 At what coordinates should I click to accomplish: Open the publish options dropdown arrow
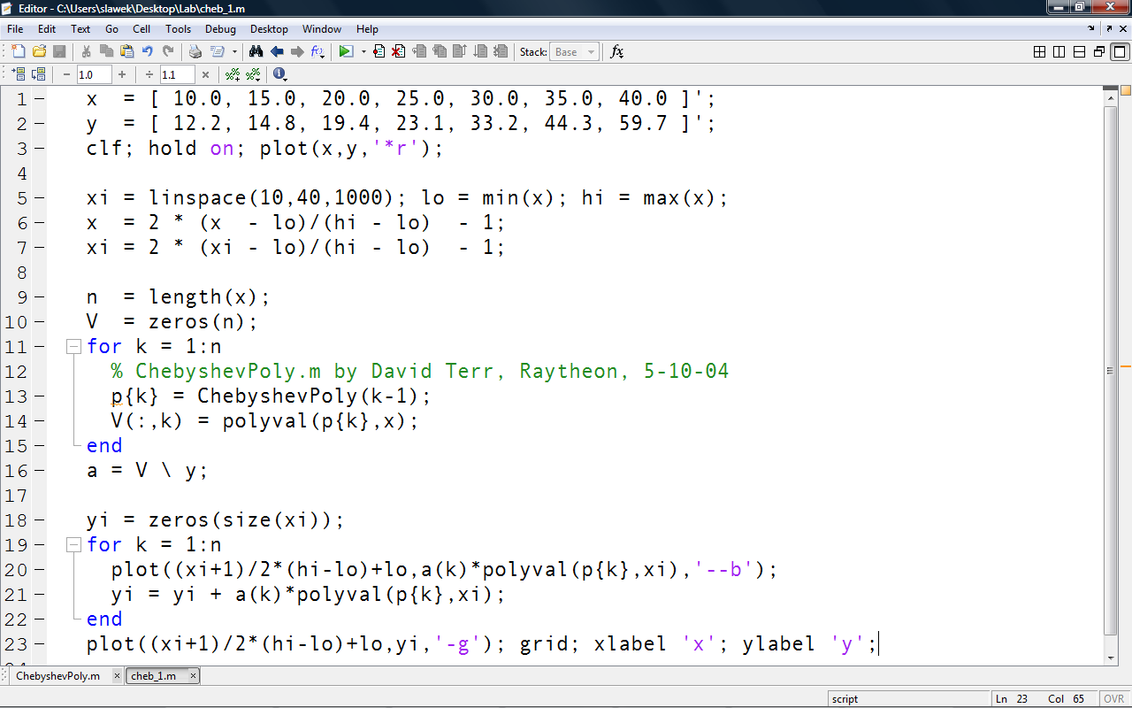[234, 52]
